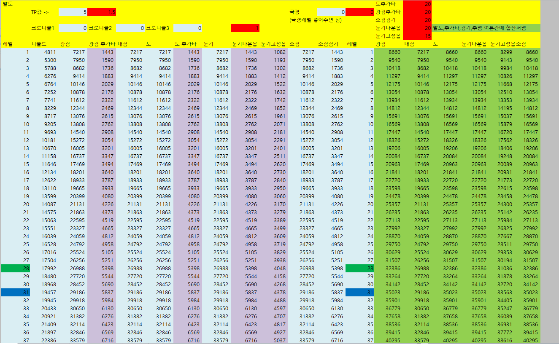Select the green highlighted level 28 in left table
The width and height of the screenshot is (559, 344).
point(16,269)
